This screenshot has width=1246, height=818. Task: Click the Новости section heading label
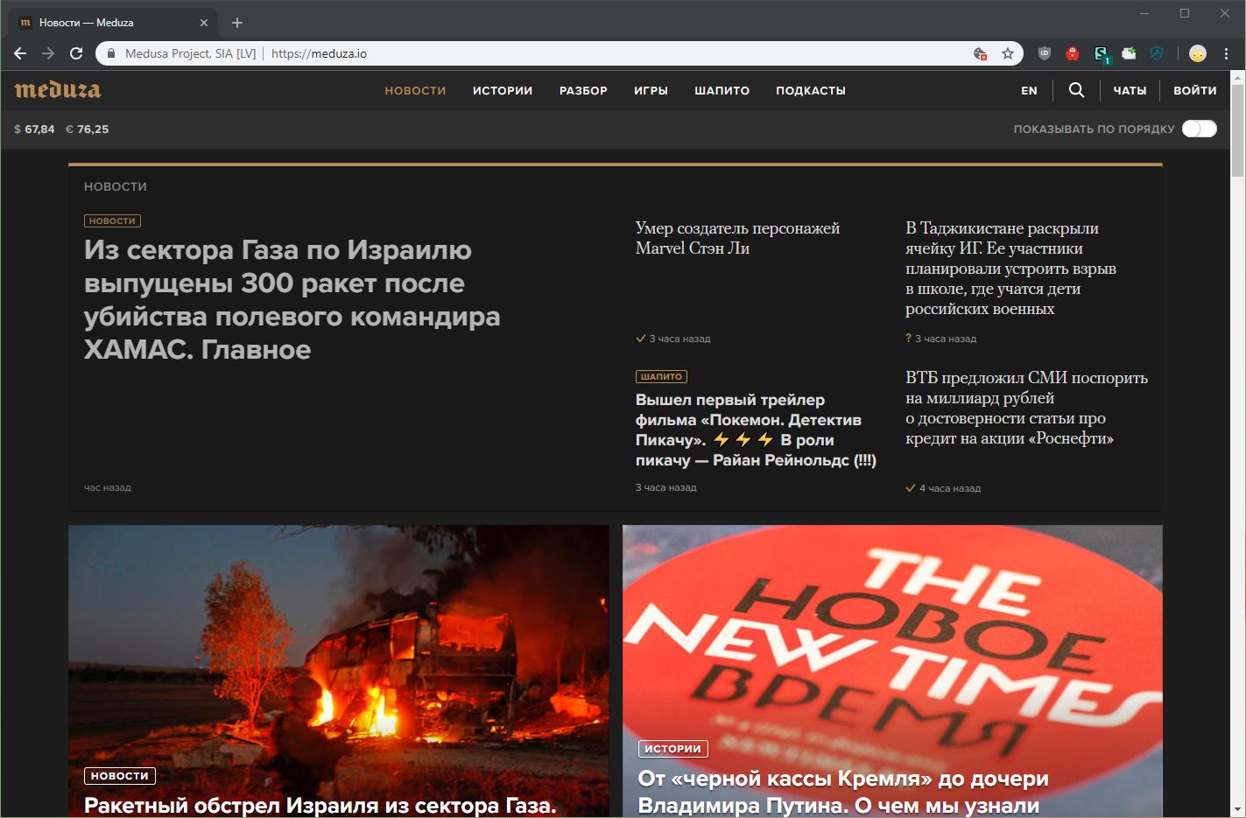click(116, 186)
